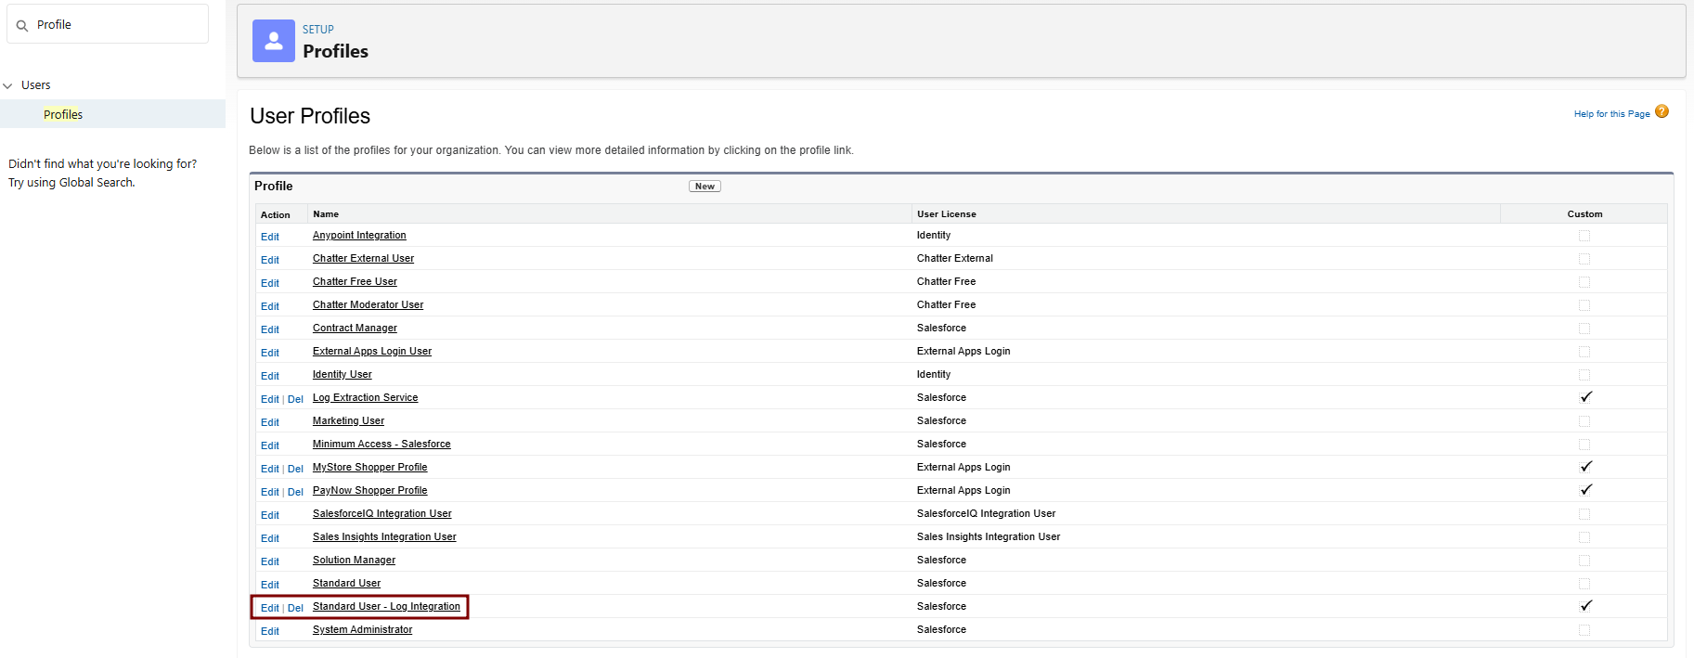Delete the PayNow Shopper Profile
Viewport: 1694px width, 658px height.
(295, 492)
